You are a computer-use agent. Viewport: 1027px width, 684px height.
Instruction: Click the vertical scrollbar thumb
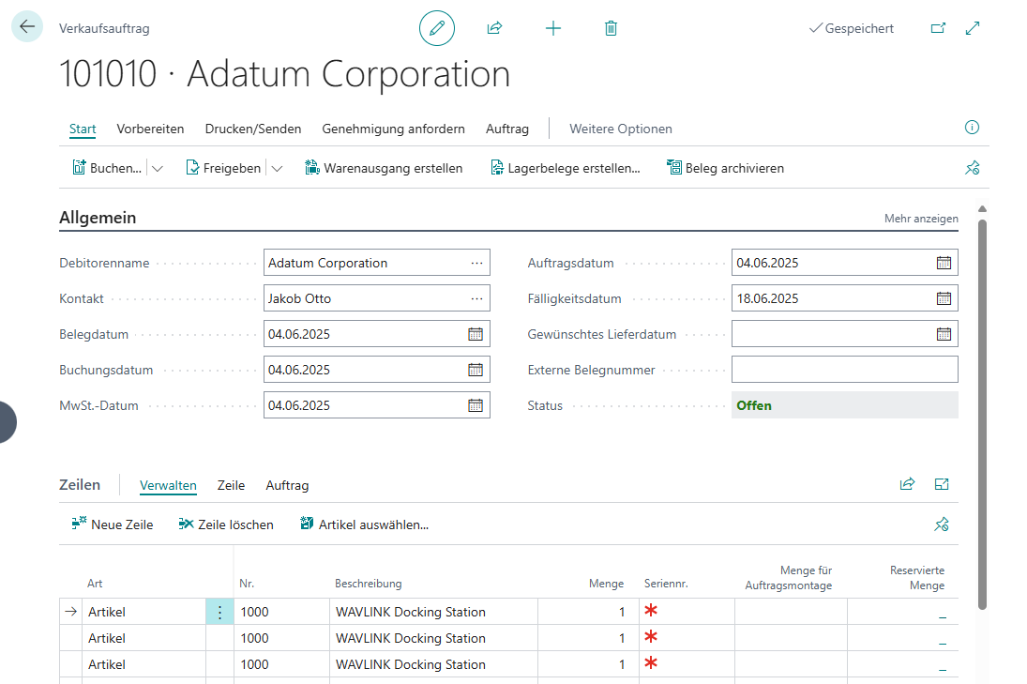[x=982, y=413]
